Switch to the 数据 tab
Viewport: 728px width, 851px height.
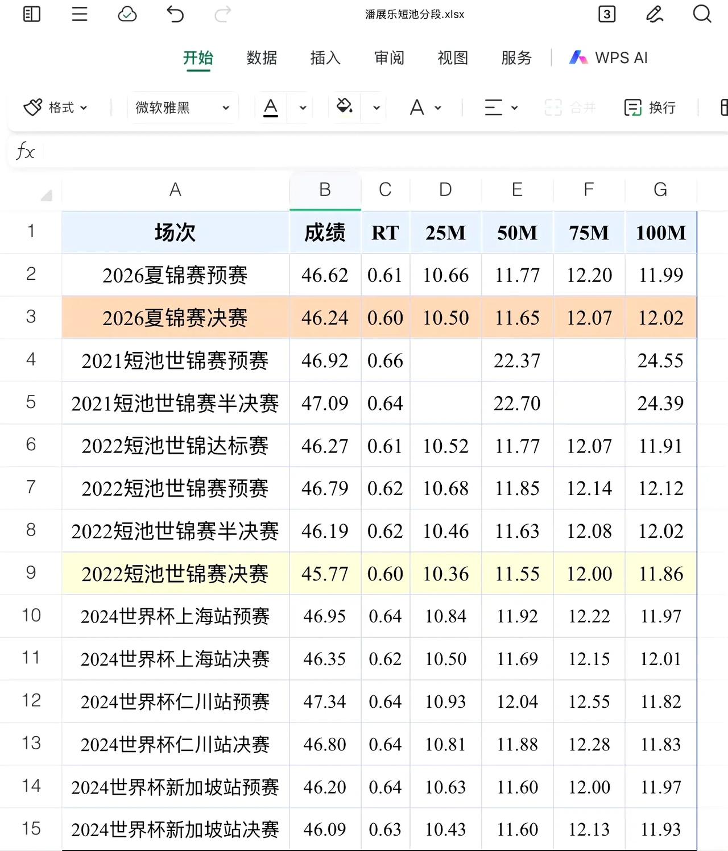click(x=262, y=57)
